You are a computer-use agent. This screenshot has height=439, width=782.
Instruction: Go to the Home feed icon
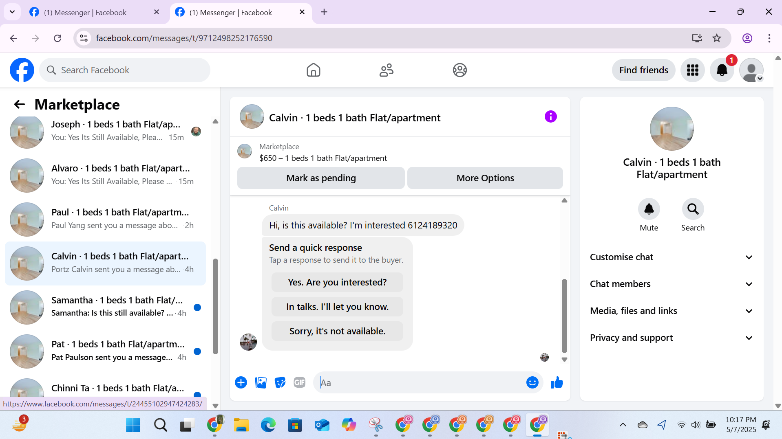(313, 70)
